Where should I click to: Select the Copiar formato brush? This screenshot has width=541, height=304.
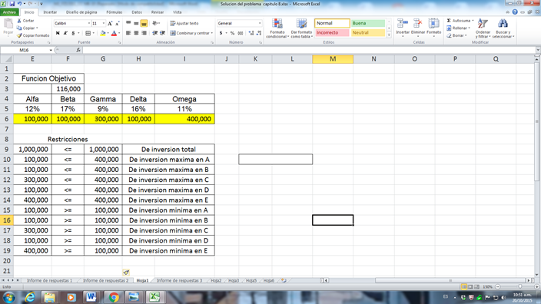pyautogui.click(x=19, y=35)
